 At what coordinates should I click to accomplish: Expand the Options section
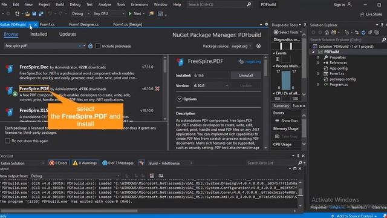pos(179,99)
